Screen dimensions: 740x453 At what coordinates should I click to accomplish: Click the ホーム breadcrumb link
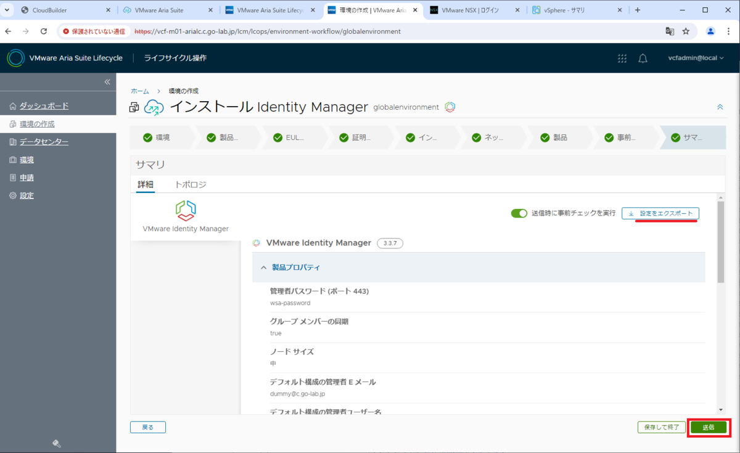click(139, 91)
